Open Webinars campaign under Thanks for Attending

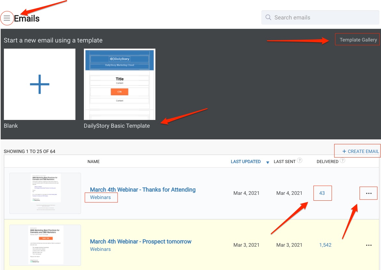(100, 197)
